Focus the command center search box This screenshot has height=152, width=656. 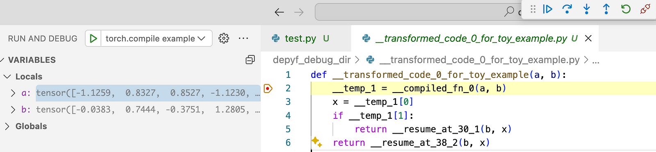coord(418,12)
